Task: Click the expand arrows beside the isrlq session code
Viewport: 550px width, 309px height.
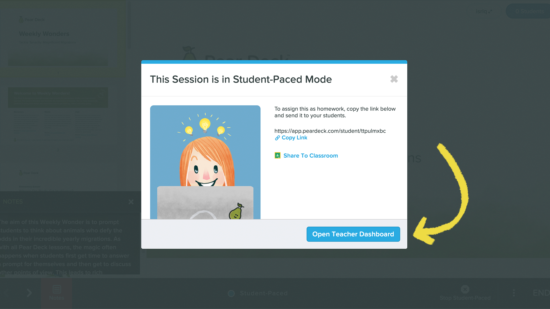Action: [x=490, y=11]
